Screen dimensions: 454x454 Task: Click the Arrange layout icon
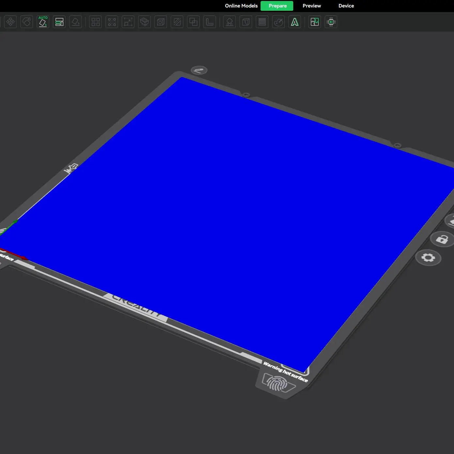[x=59, y=22]
